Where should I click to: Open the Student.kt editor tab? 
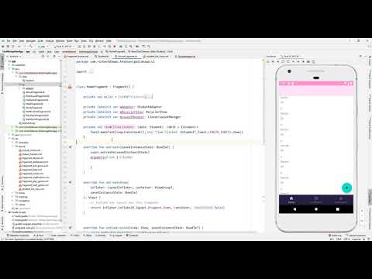pyautogui.click(x=102, y=56)
